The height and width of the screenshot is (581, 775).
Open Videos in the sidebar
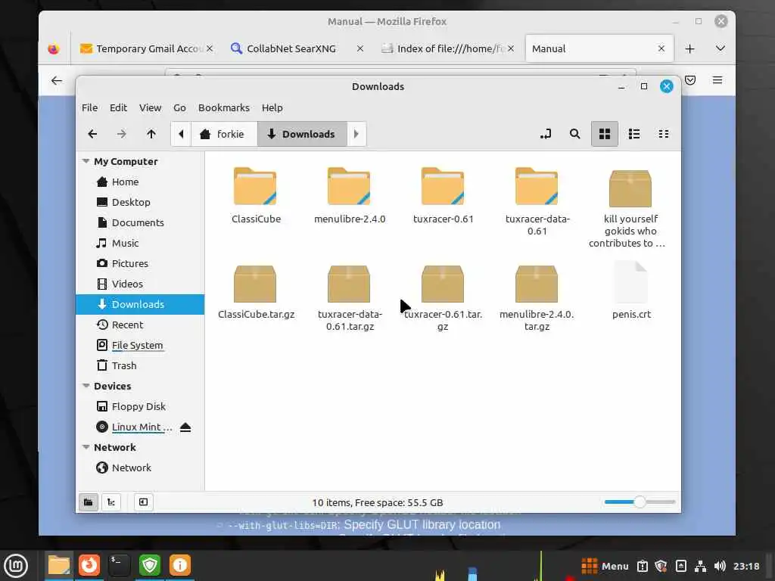tap(140, 284)
